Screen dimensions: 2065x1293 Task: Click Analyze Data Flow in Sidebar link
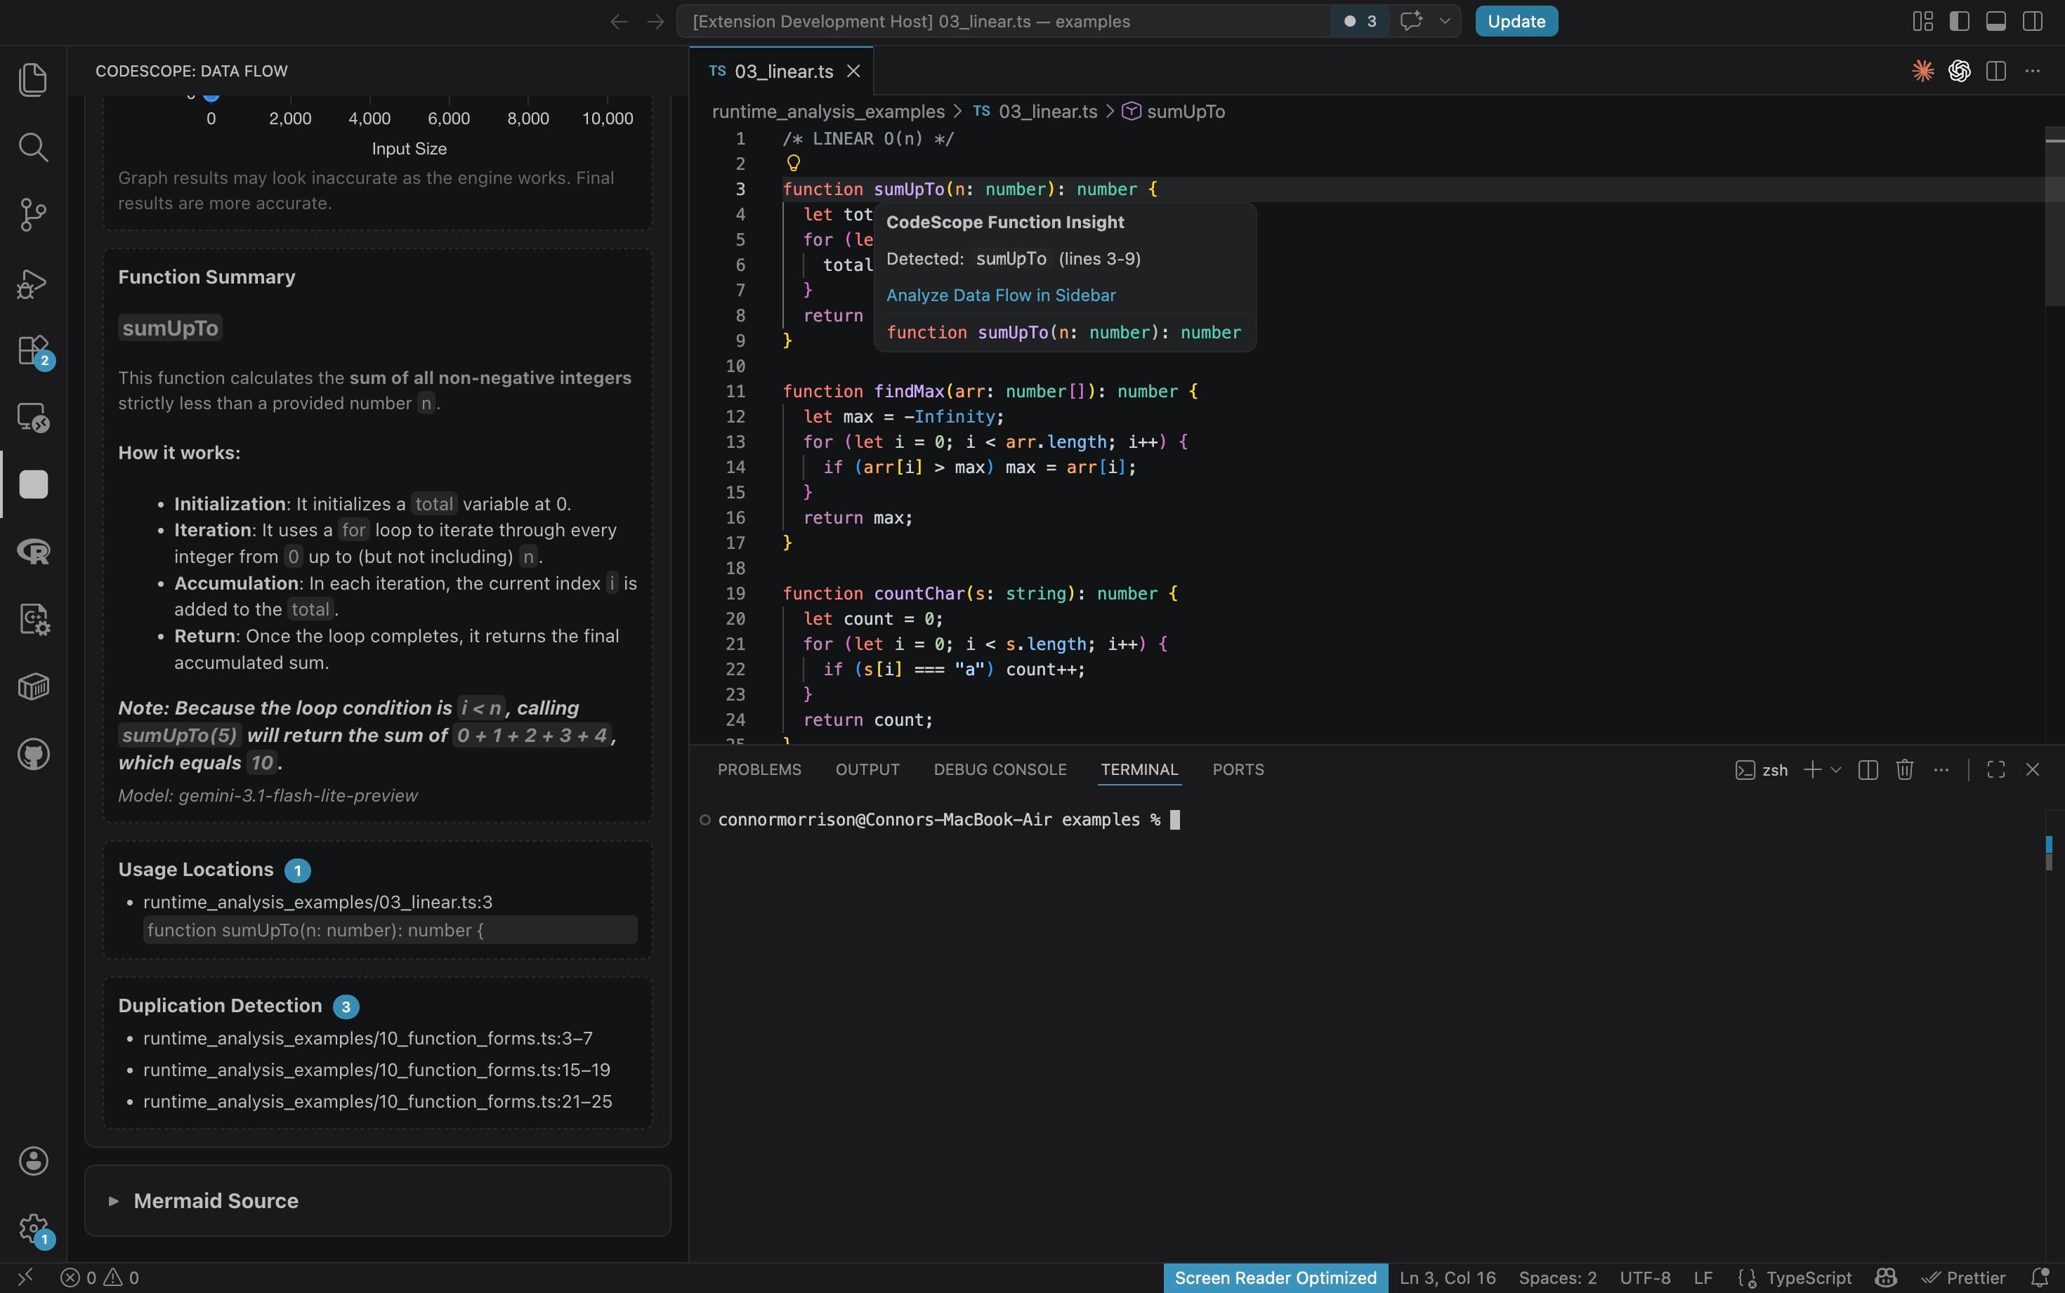(x=1001, y=295)
